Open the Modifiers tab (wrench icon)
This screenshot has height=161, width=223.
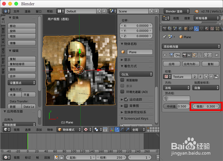(x=196, y=29)
